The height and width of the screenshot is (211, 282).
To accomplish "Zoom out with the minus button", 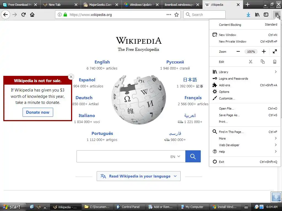I will tap(238, 51).
